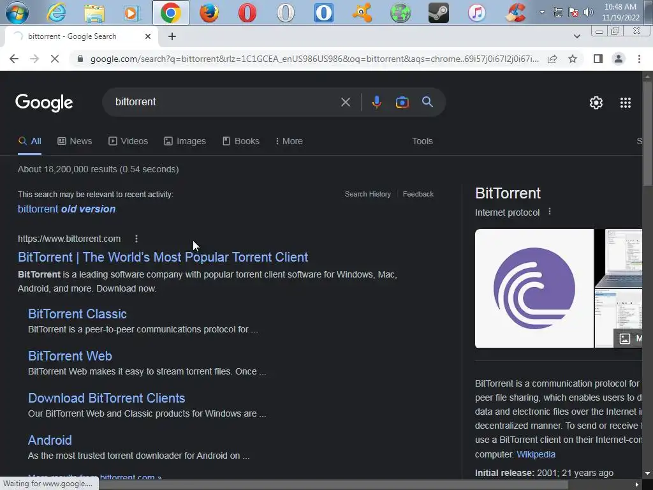Click the volume speaker tray icon
Viewport: 653px width, 490px height.
[589, 12]
